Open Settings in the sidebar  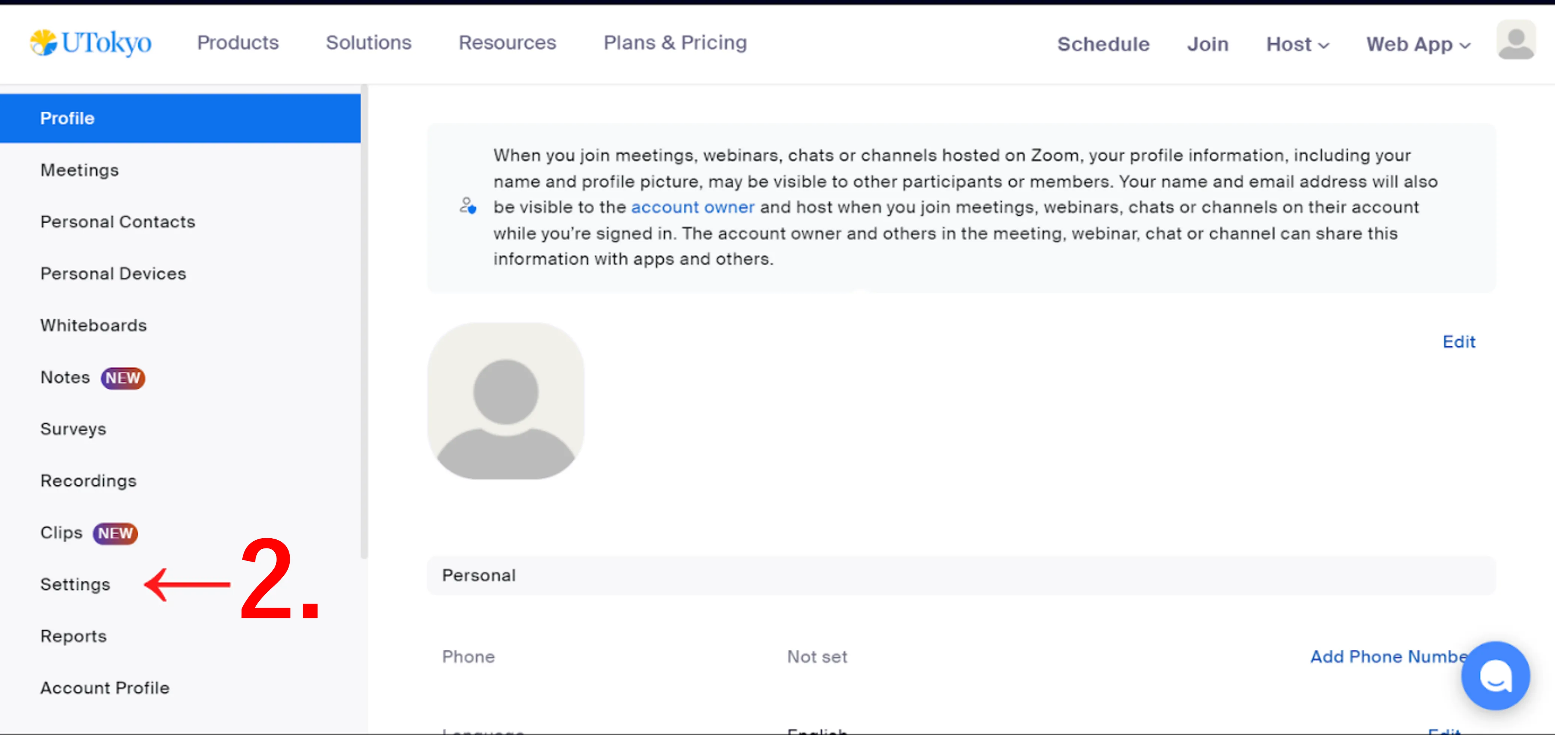point(75,584)
